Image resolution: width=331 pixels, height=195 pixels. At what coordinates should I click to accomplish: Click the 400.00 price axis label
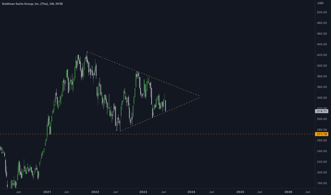(322, 66)
